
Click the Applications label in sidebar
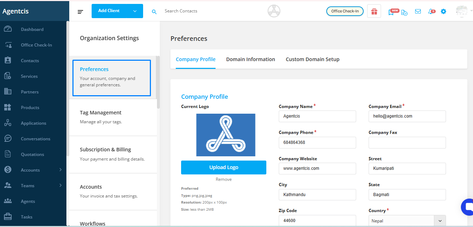[34, 123]
